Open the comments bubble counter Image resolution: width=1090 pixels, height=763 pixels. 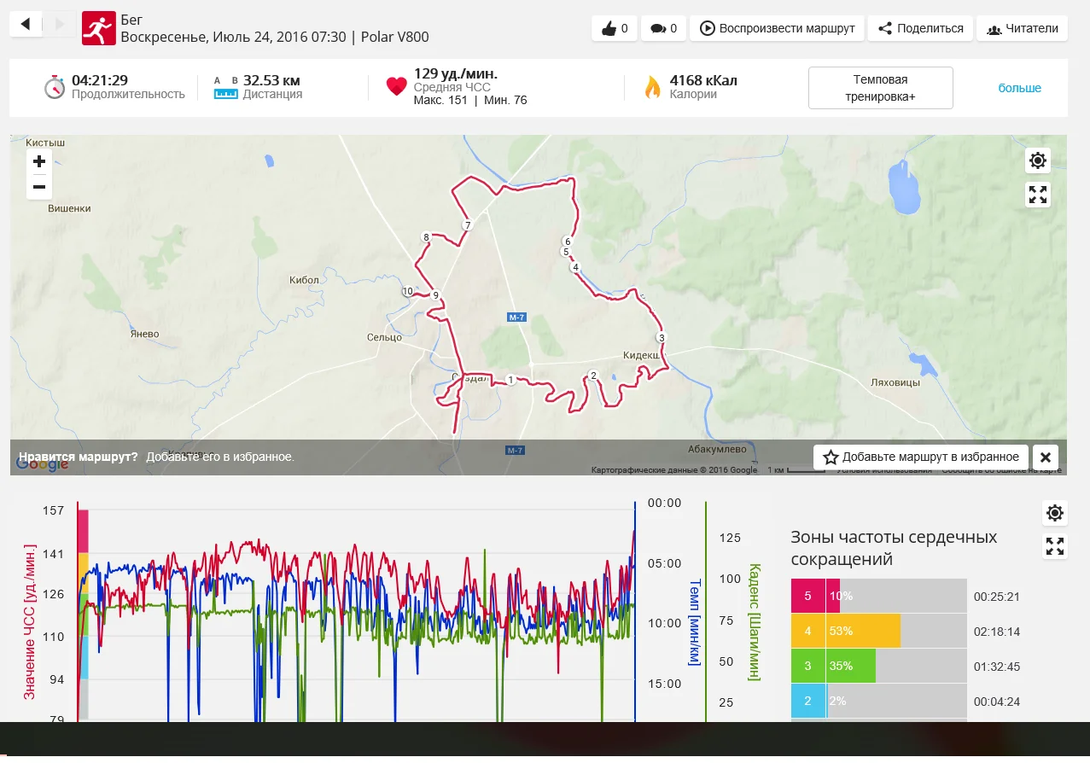(x=663, y=28)
